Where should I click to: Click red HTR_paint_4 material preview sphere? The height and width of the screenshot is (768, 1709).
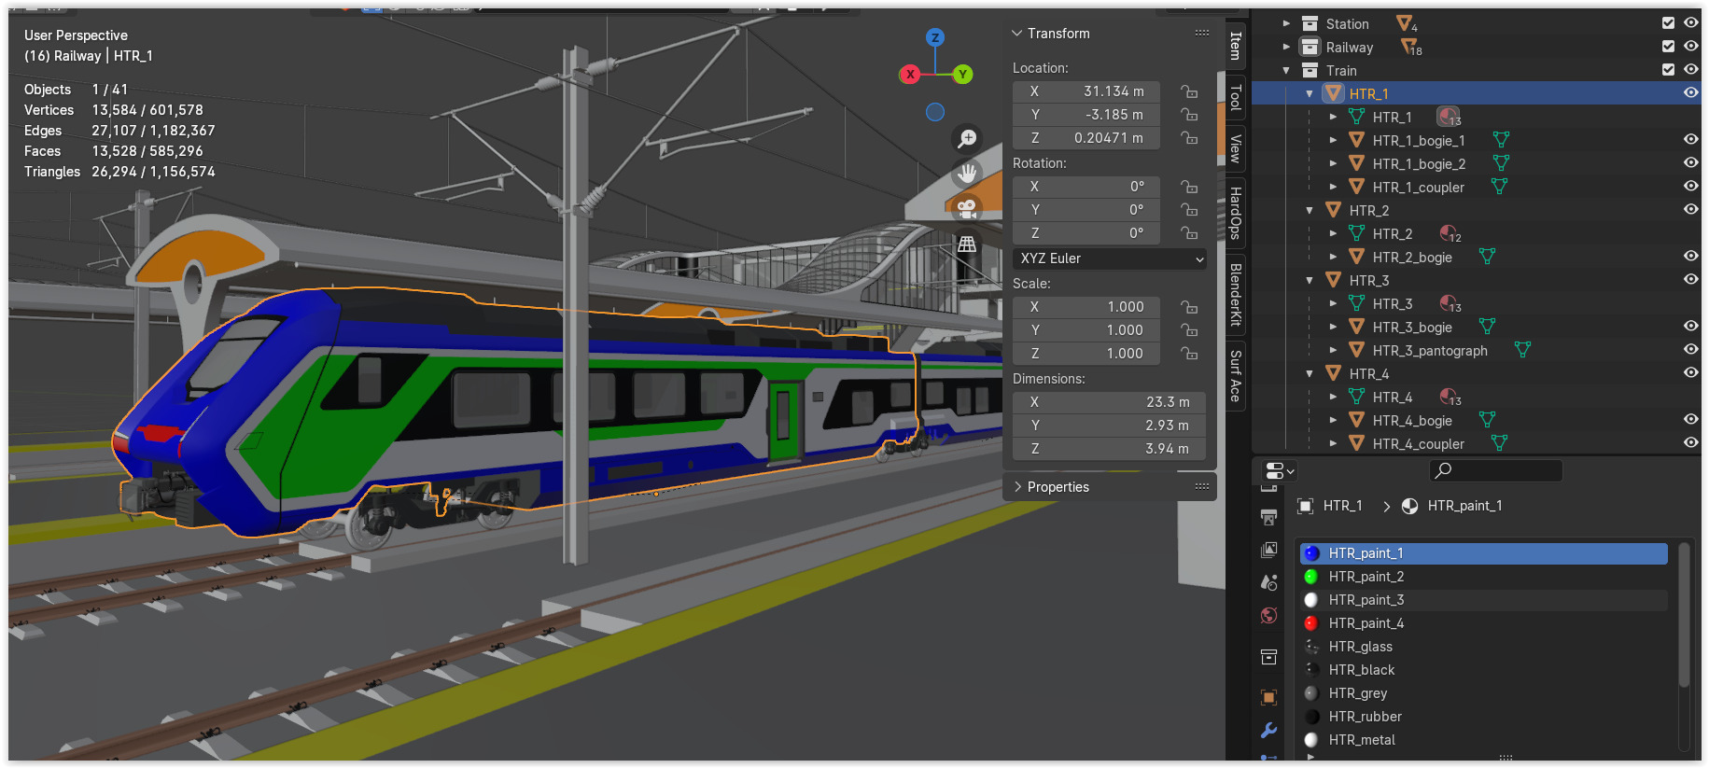click(x=1311, y=623)
